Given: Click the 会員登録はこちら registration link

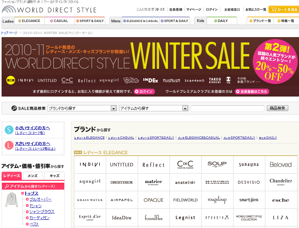Looking at the screenshot, I should (252, 91).
